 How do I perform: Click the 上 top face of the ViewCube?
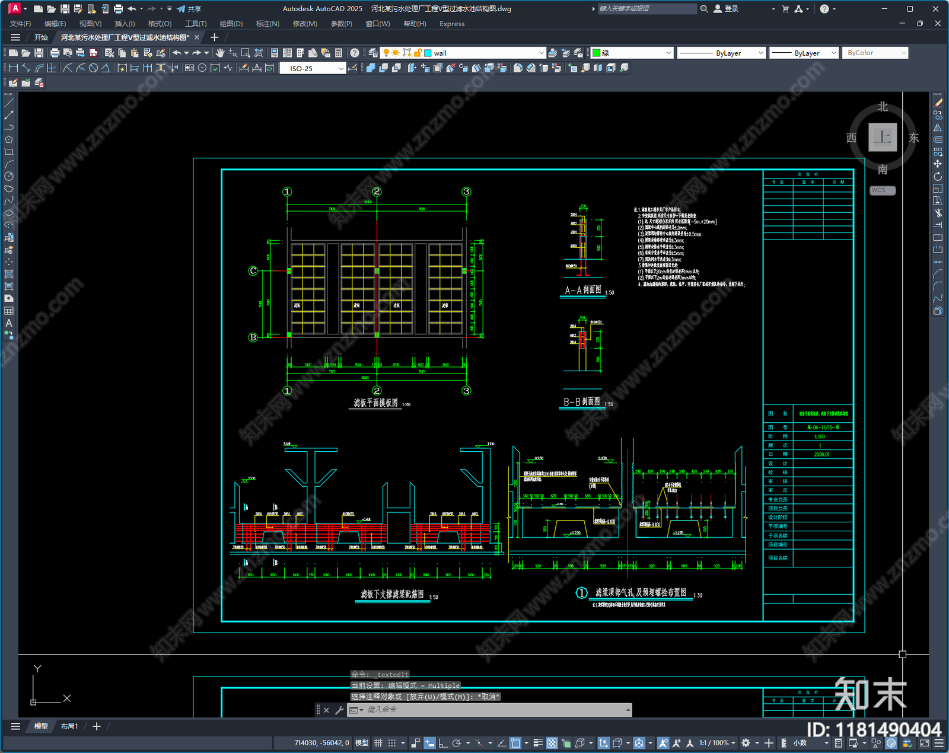tap(883, 138)
